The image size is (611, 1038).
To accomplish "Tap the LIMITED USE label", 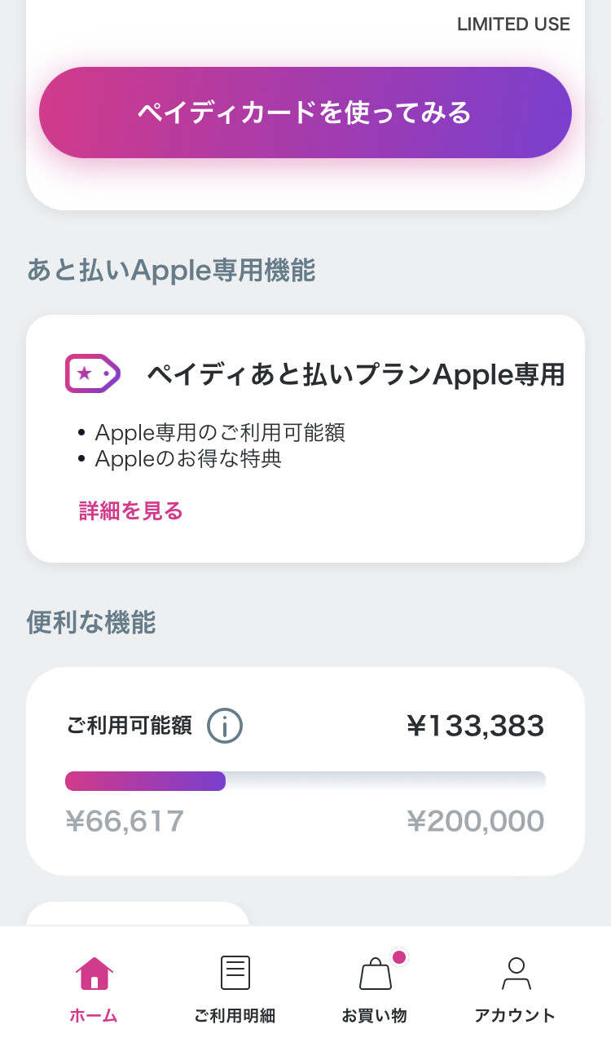I will (x=513, y=24).
